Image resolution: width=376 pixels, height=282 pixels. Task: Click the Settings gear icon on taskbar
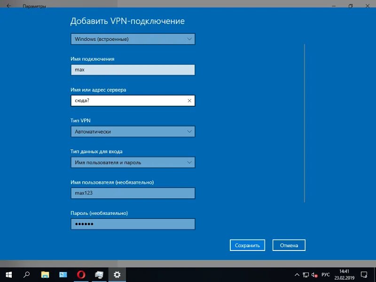click(x=117, y=275)
